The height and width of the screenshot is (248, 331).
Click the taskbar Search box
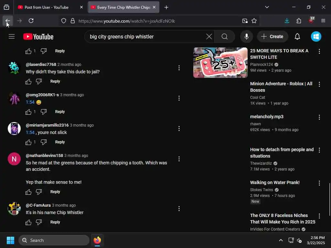pos(54,240)
